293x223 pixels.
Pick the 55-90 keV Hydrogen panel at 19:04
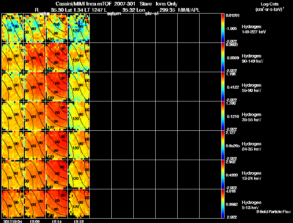tap(13, 87)
